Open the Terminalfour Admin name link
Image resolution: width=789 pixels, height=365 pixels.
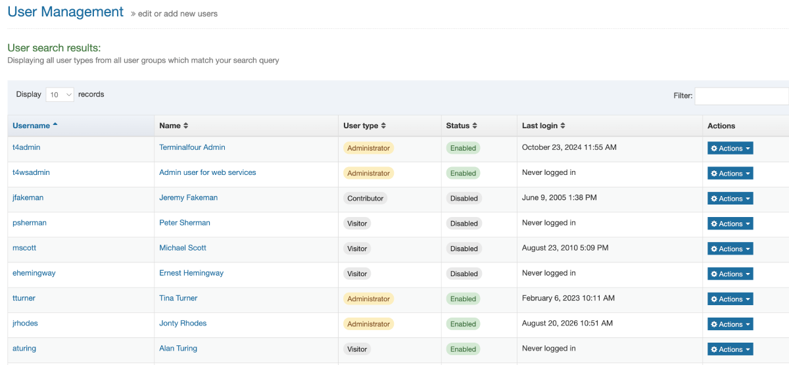(x=192, y=147)
